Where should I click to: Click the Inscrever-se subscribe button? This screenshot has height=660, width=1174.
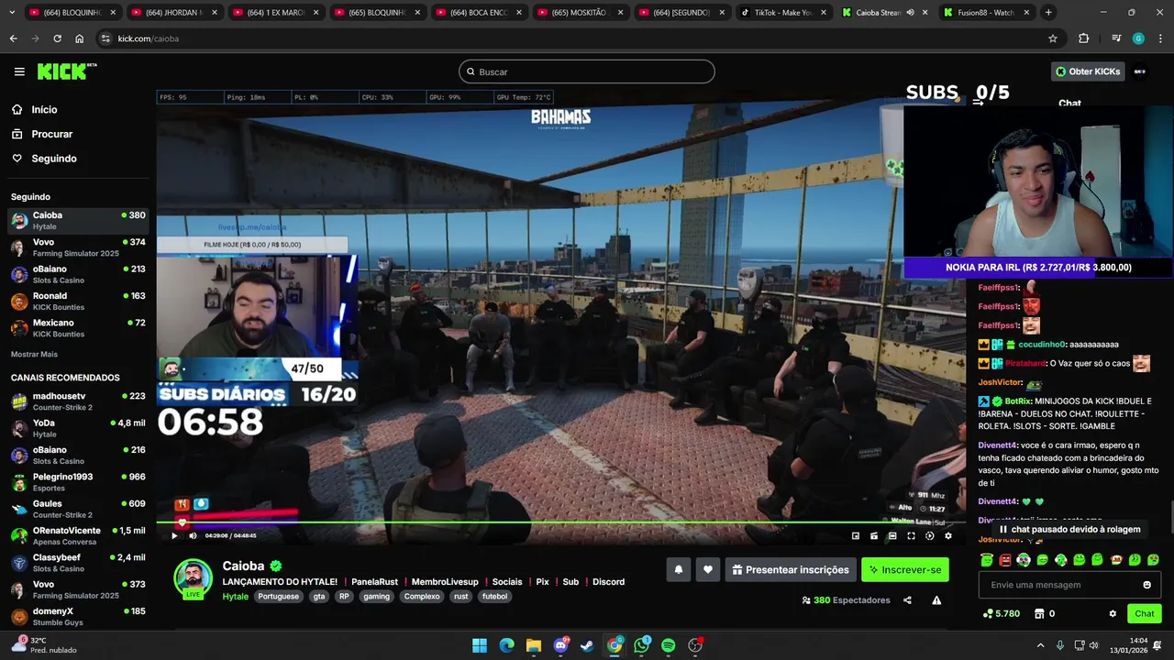tap(905, 569)
